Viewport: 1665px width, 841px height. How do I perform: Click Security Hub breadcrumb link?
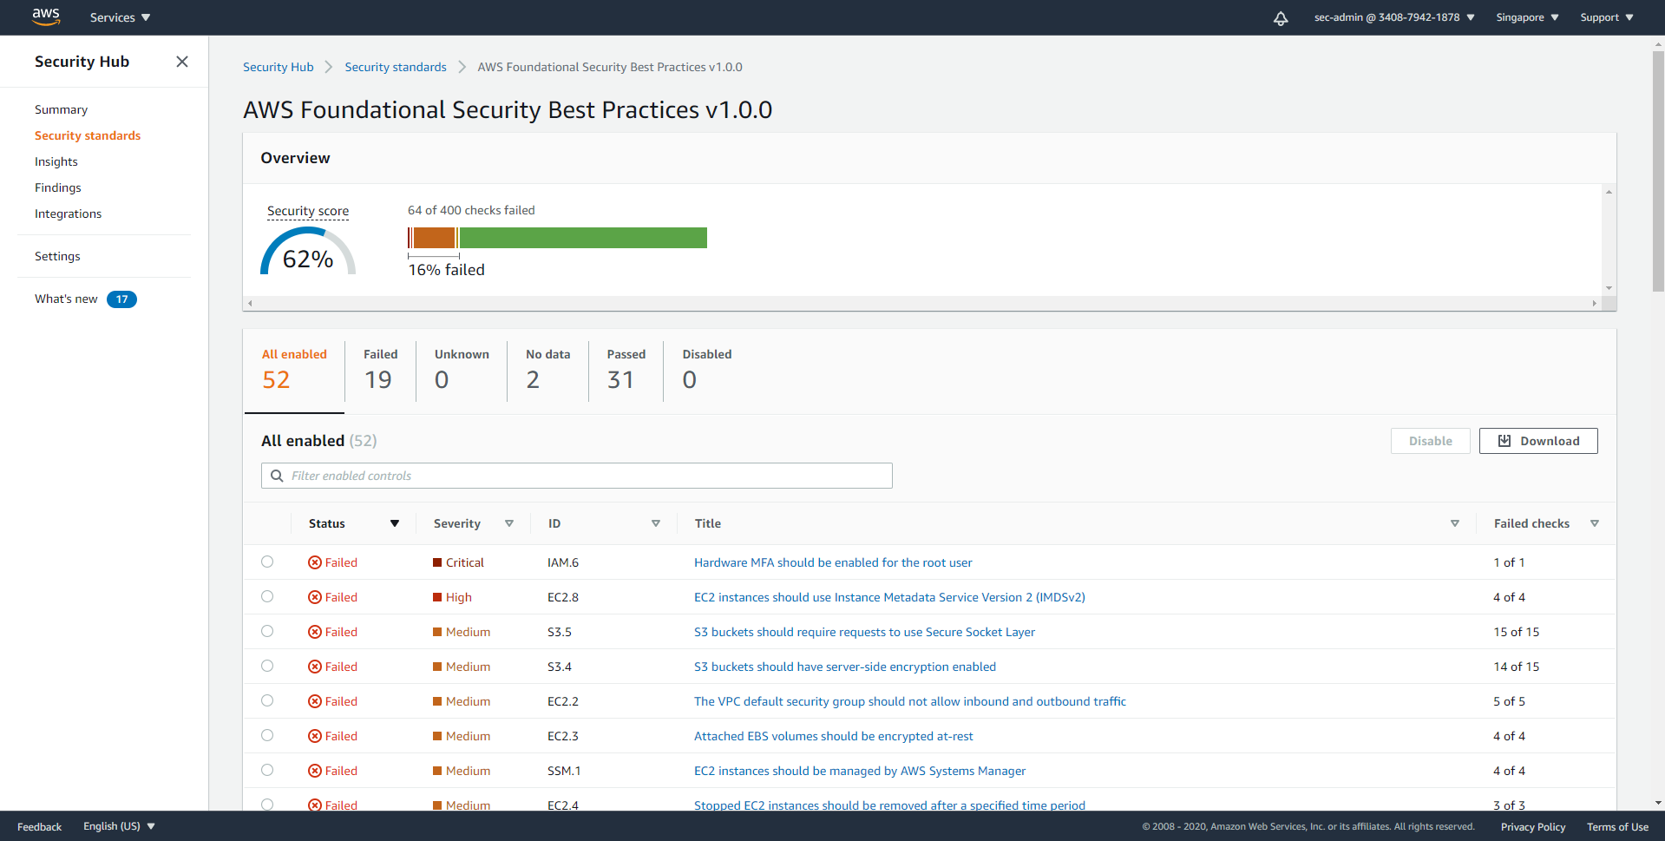tap(279, 67)
